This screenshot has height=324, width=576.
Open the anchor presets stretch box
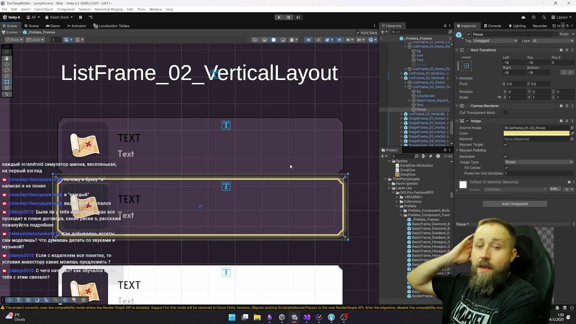pos(466,66)
